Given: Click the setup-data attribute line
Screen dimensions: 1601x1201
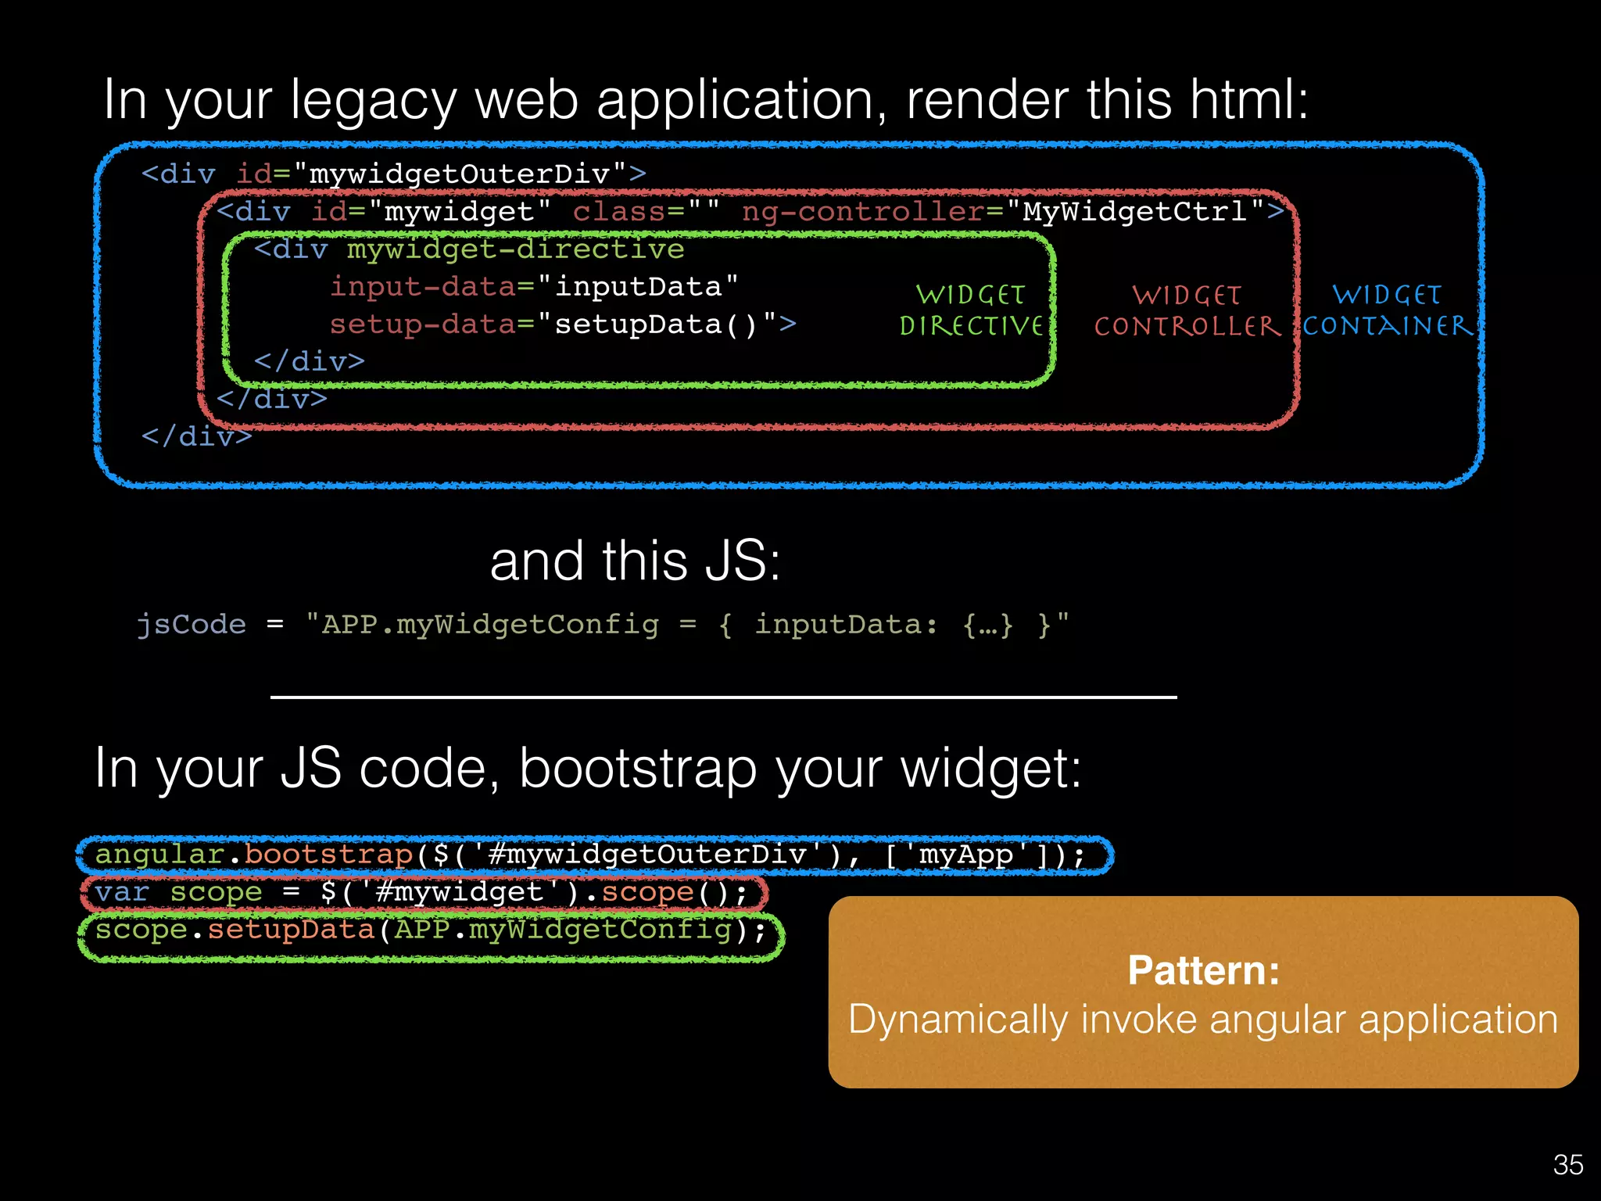Looking at the screenshot, I should [x=562, y=324].
